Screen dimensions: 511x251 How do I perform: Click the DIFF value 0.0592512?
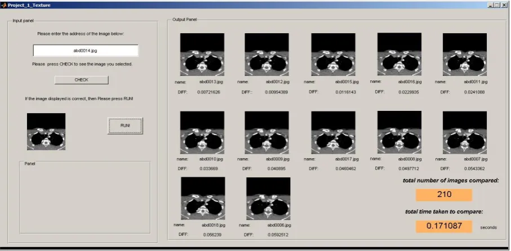(x=278, y=235)
